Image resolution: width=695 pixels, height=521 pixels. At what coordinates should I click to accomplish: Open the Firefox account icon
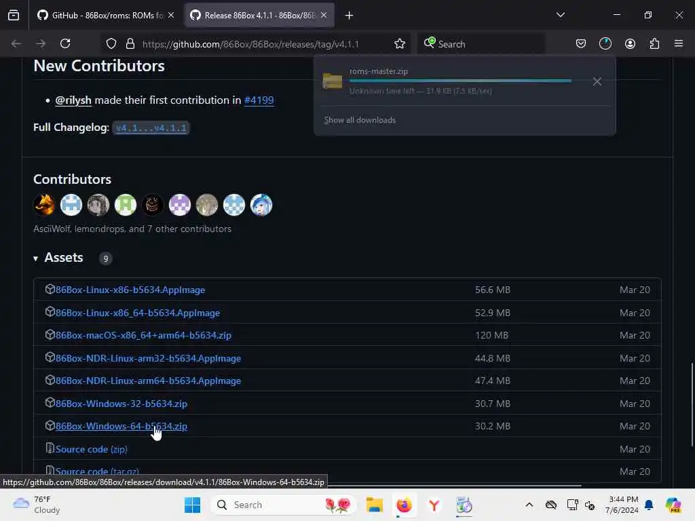[x=630, y=43]
